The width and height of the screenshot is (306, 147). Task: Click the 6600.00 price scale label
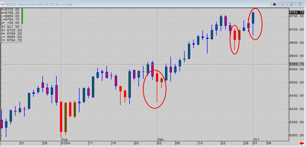[297, 56]
